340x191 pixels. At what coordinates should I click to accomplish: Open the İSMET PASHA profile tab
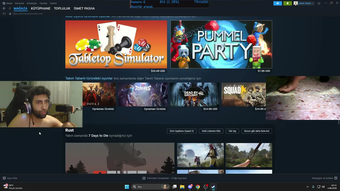(84, 8)
